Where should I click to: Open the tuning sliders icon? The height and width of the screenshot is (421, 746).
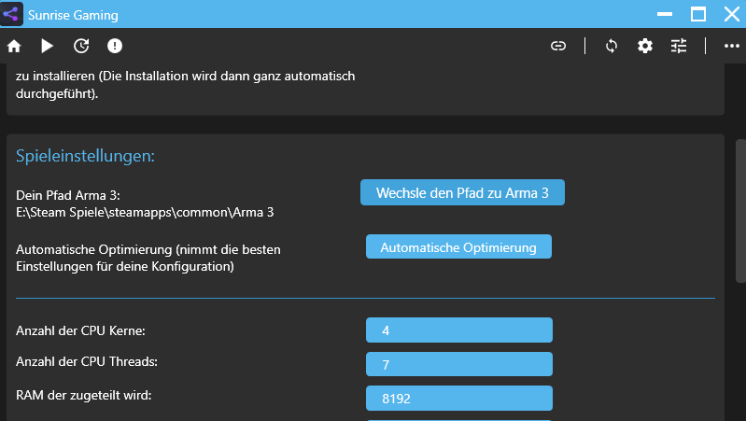tap(679, 46)
